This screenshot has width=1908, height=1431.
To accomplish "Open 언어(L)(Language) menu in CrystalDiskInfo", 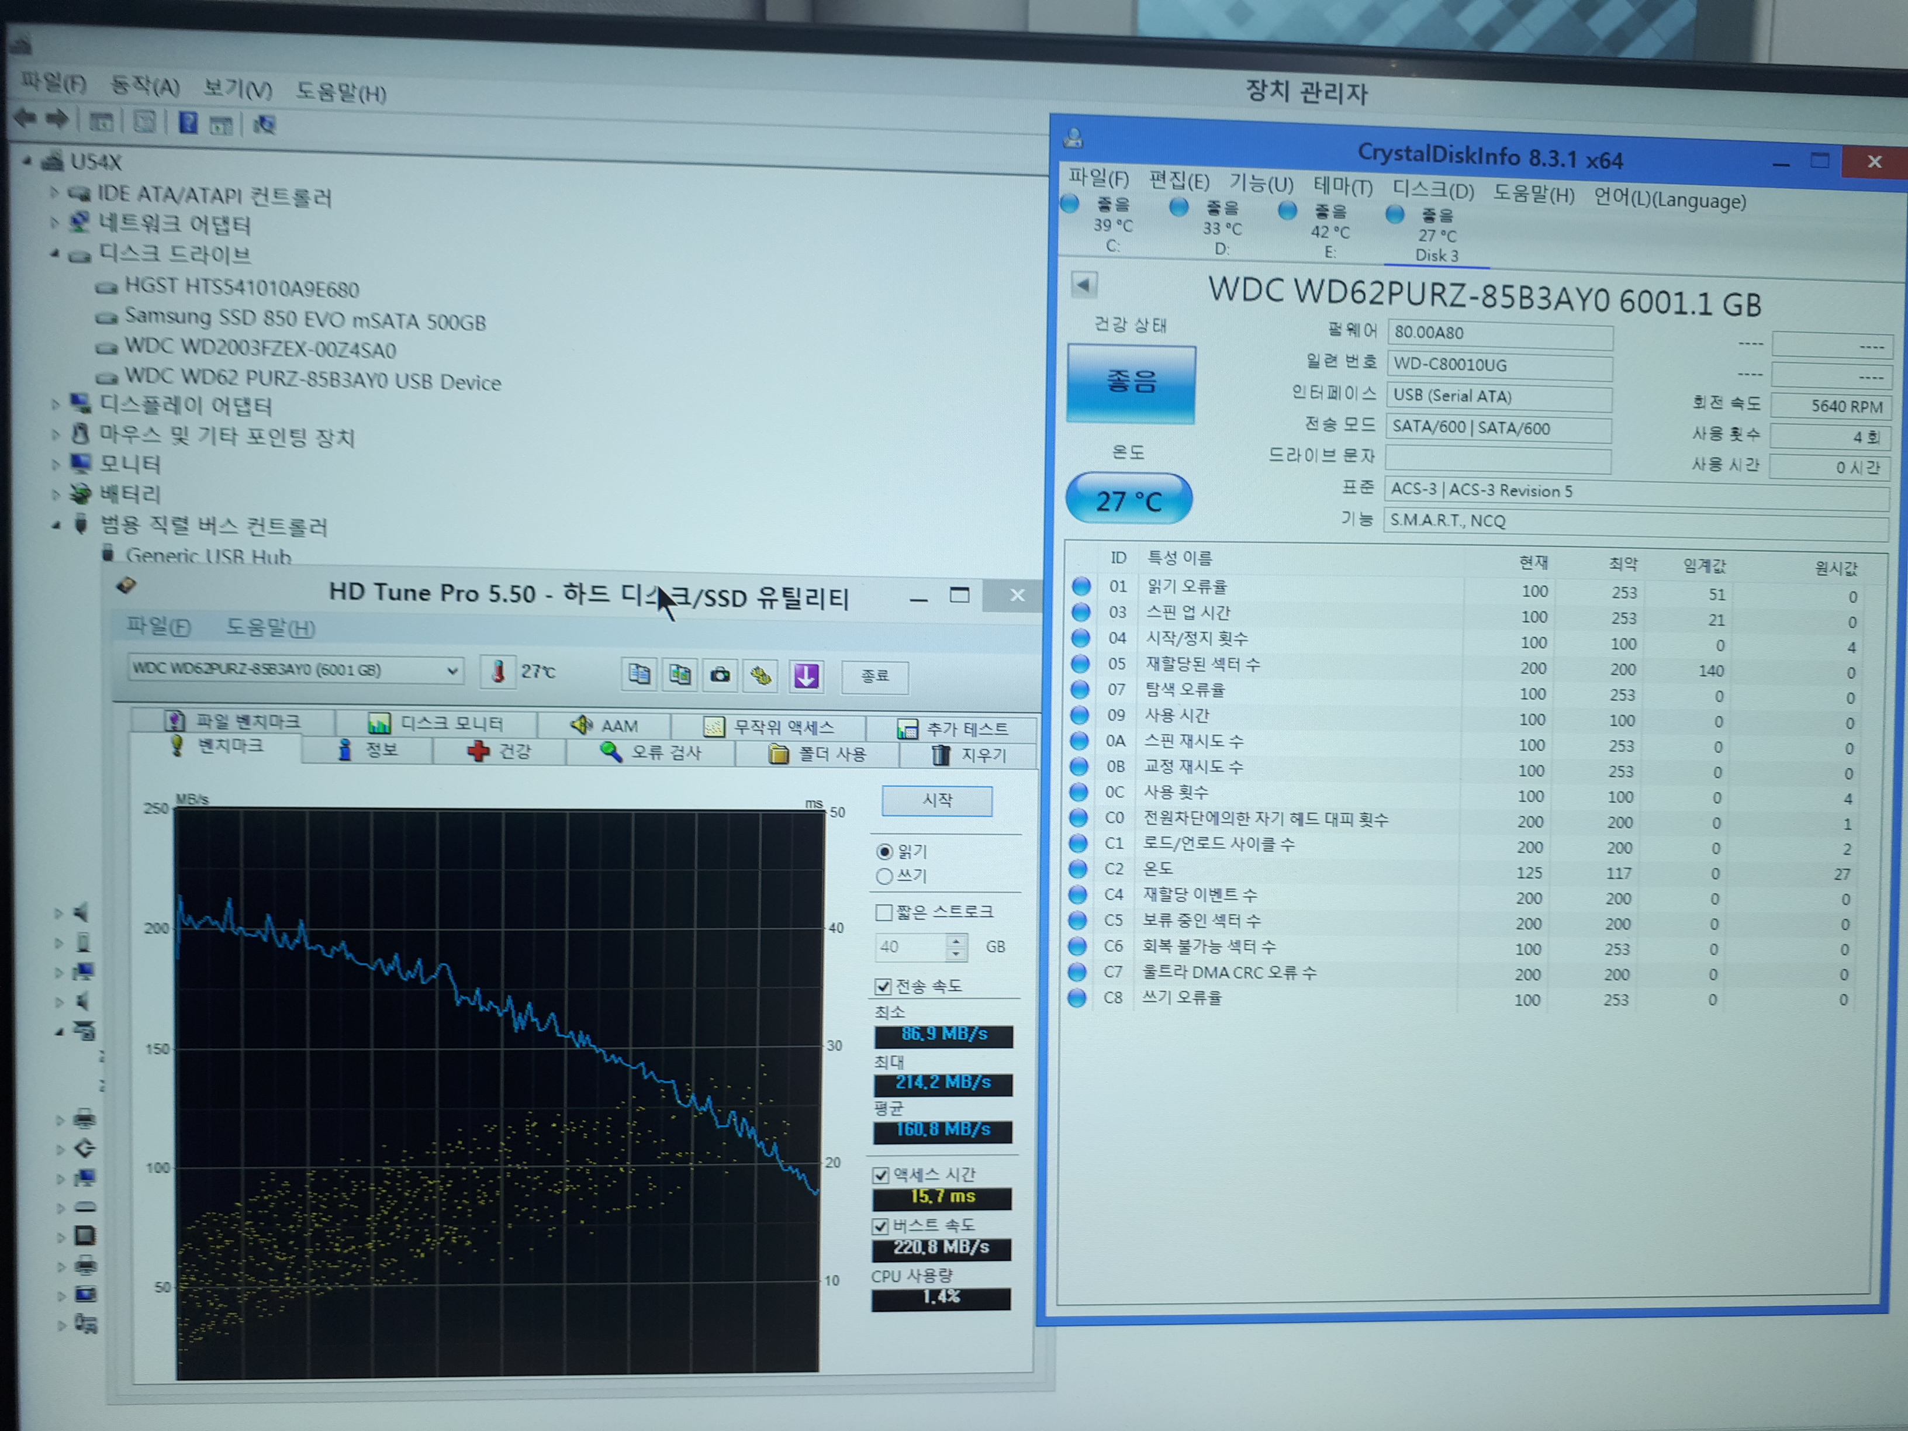I will tap(1670, 199).
